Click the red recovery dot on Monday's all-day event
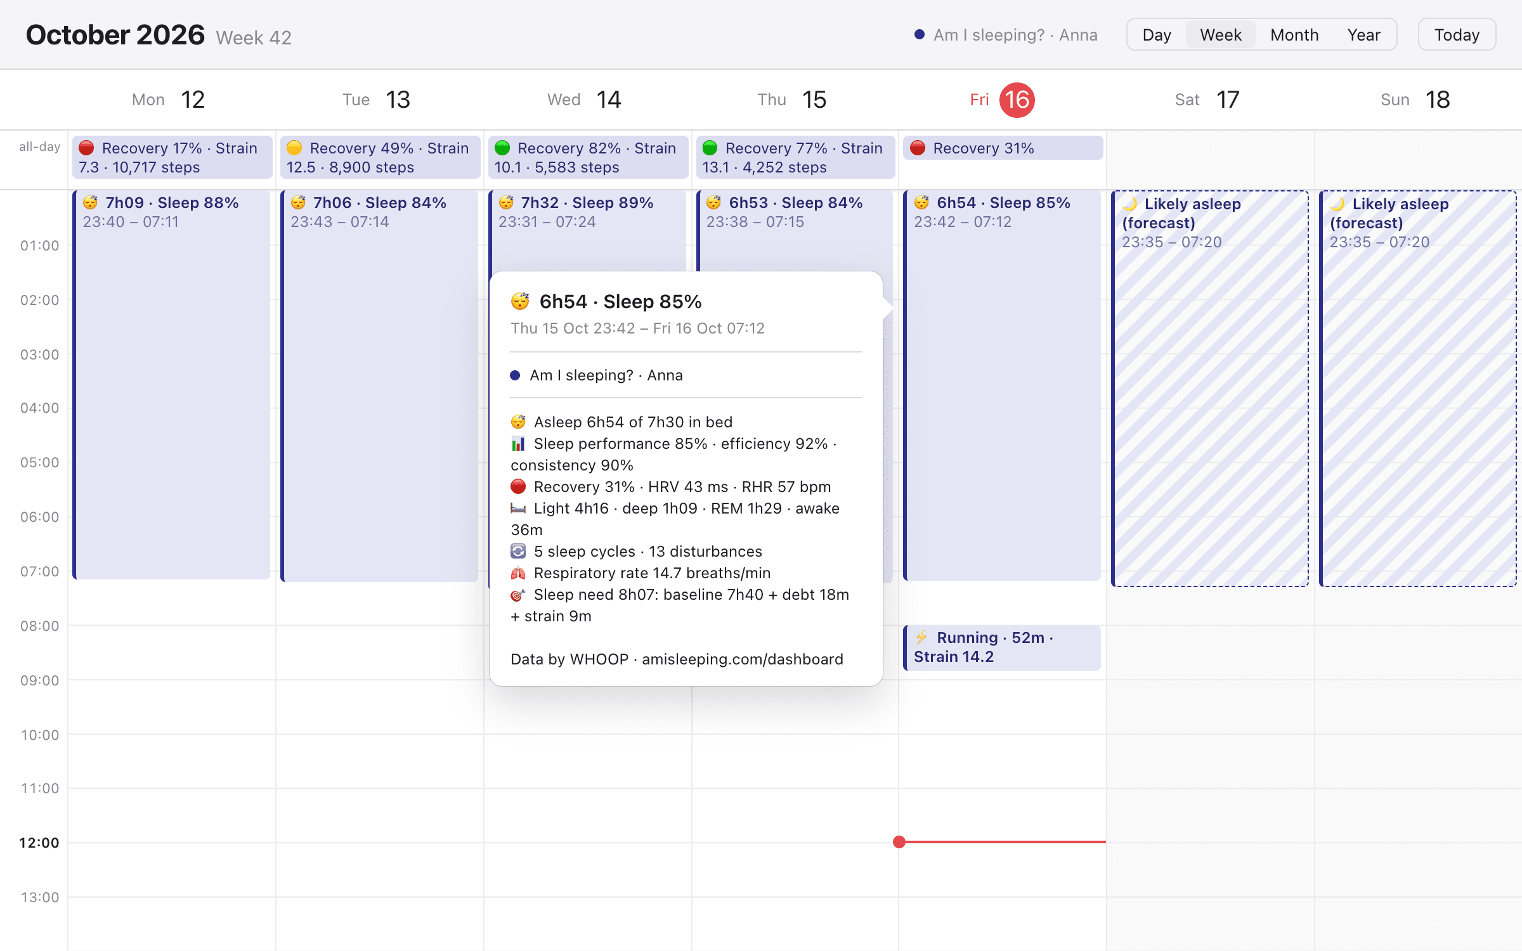1522x951 pixels. (x=86, y=148)
